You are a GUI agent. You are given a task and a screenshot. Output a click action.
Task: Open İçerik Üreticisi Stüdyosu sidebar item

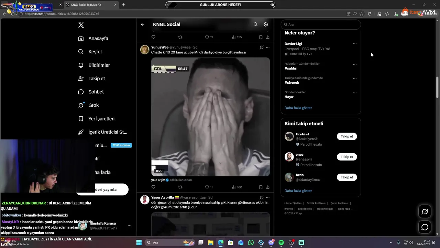(x=103, y=132)
